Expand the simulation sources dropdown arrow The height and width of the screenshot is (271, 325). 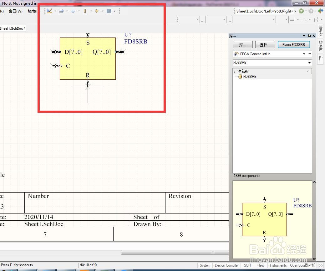pyautogui.click(x=103, y=11)
